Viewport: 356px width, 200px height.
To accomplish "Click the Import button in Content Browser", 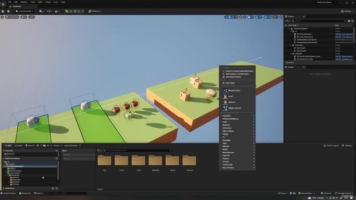I will (18, 146).
